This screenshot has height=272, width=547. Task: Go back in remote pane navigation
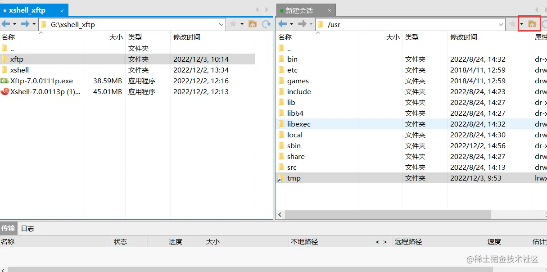[282, 24]
